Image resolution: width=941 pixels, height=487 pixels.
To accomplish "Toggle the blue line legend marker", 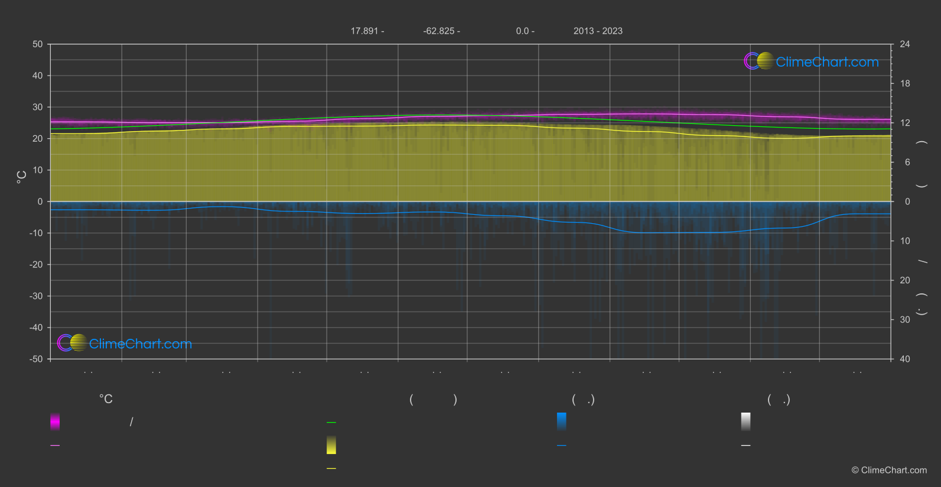I will click(561, 446).
